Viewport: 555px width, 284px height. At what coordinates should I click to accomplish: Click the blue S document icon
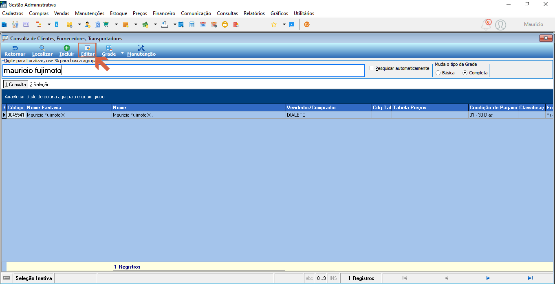click(x=57, y=24)
